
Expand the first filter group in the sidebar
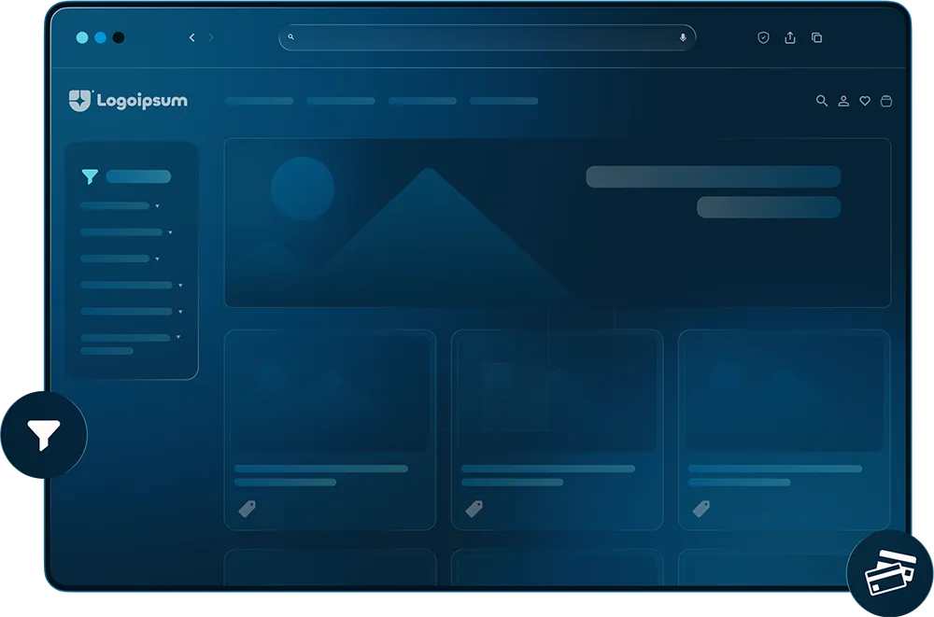point(157,205)
